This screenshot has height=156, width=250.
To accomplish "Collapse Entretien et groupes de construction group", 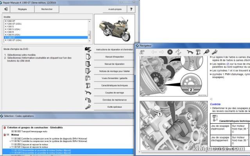I will click(x=4, y=128).
